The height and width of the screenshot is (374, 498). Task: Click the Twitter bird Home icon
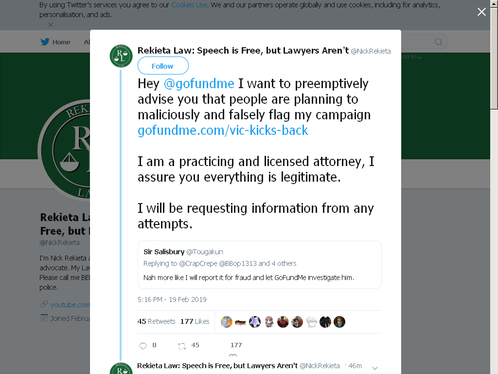point(45,42)
